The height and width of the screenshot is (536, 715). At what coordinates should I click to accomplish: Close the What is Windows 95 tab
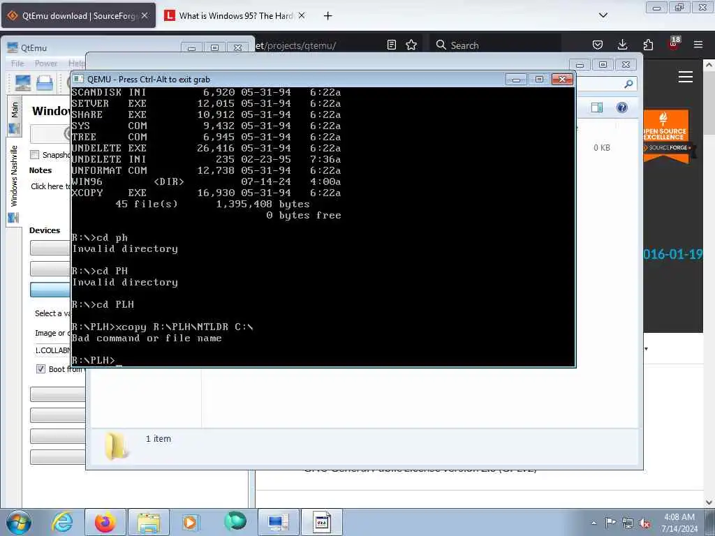point(302,15)
